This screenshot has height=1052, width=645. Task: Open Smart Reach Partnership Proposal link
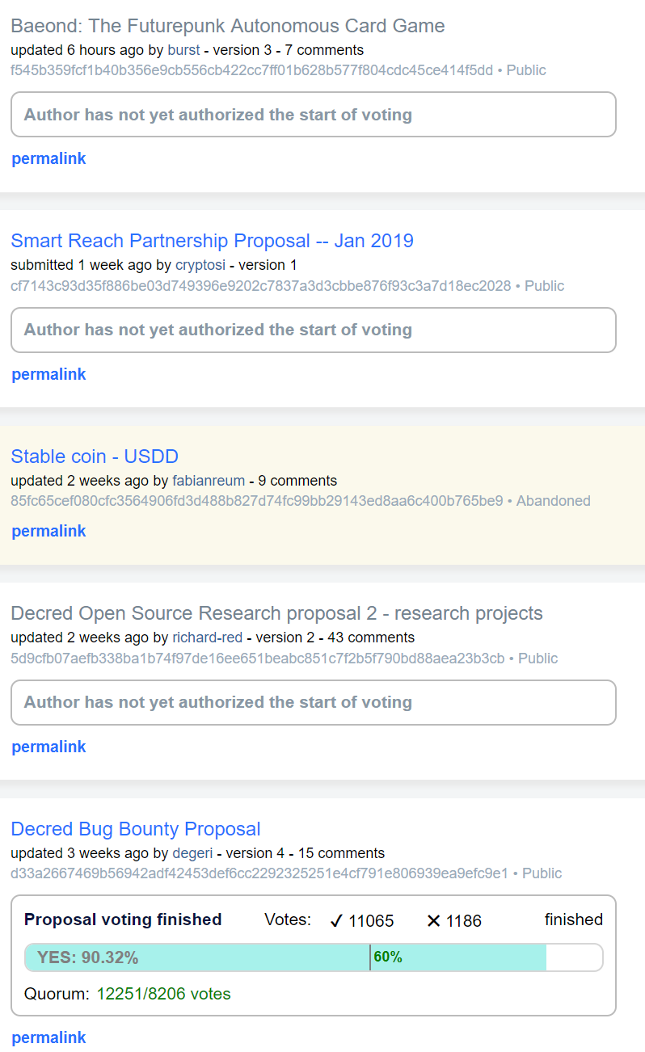tap(212, 241)
